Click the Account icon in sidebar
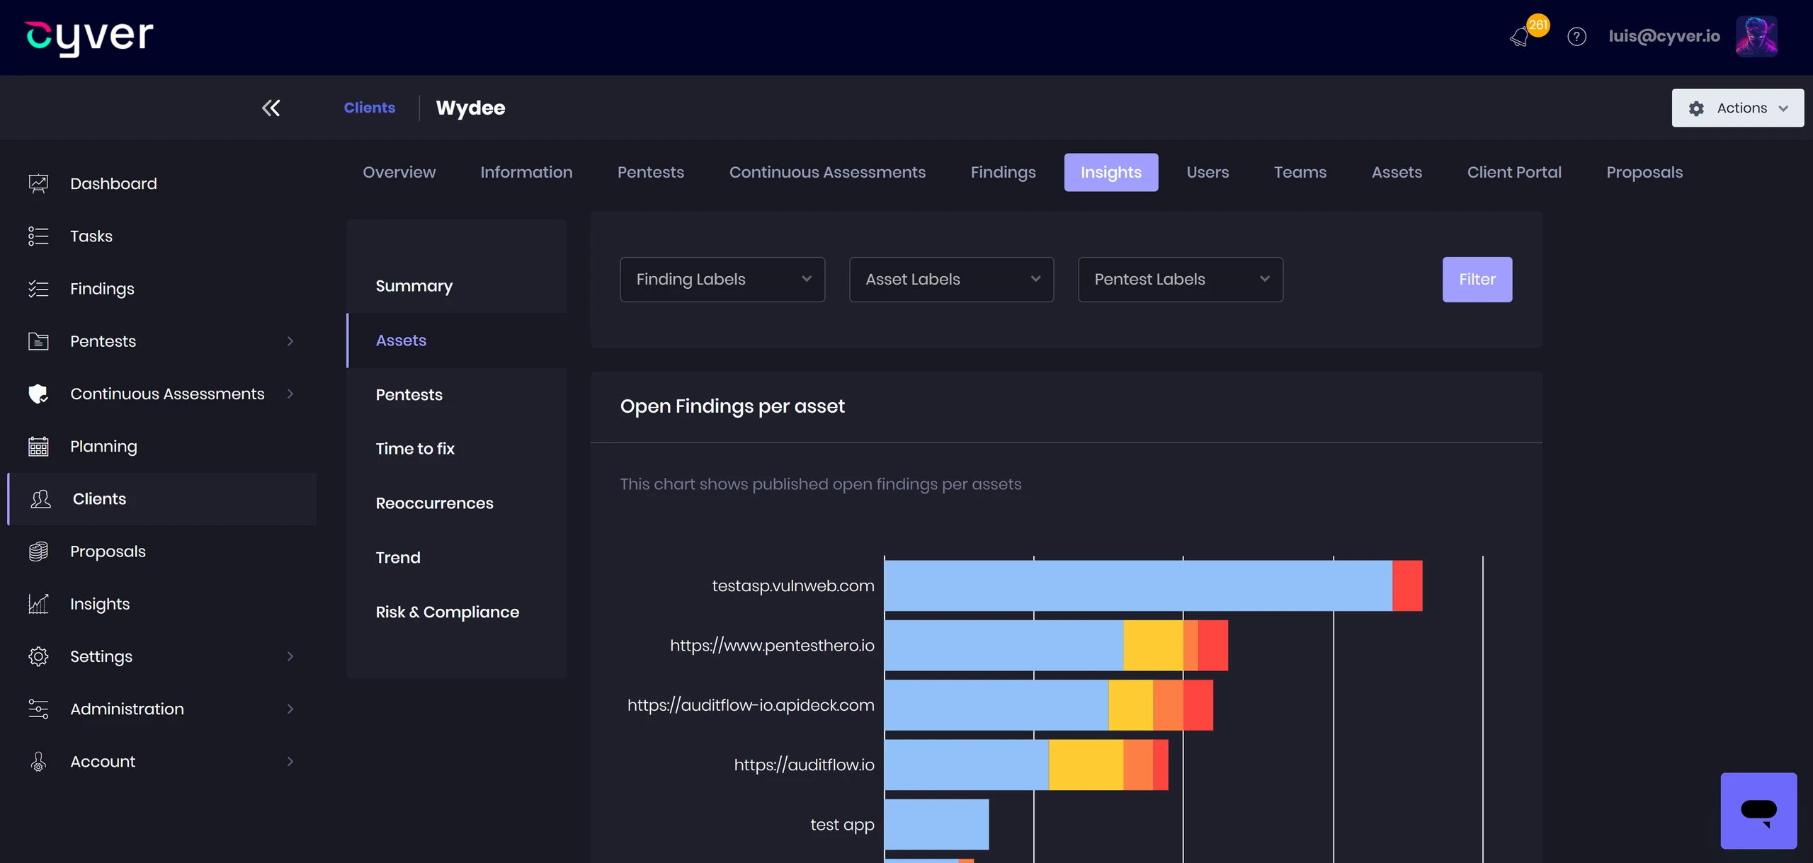The height and width of the screenshot is (863, 1813). [38, 762]
